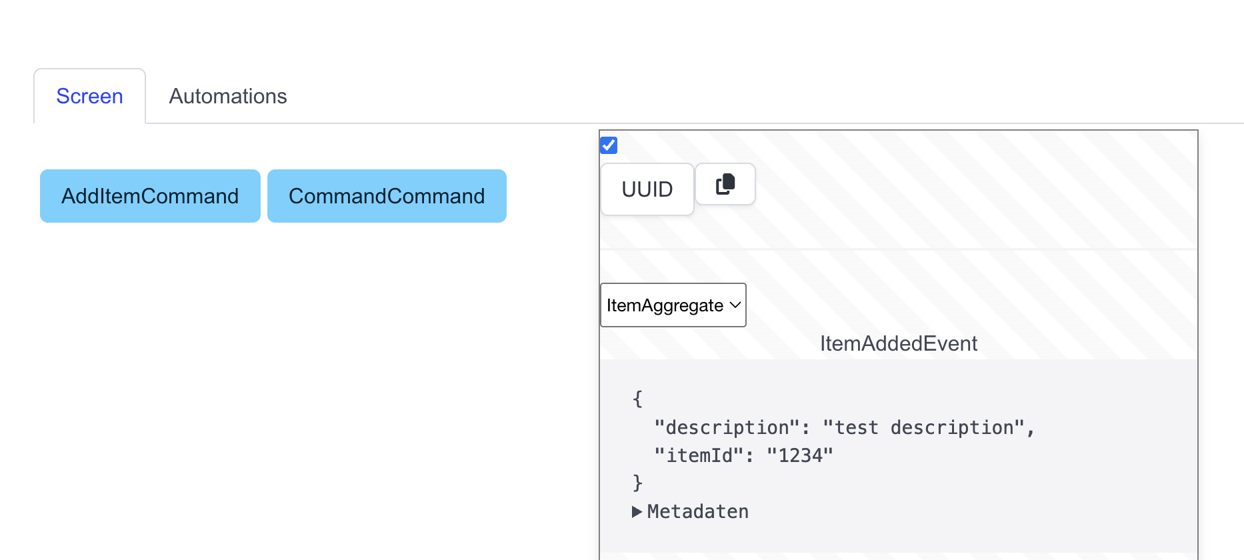Switch to the Automations tab
1244x560 pixels.
[x=227, y=96]
